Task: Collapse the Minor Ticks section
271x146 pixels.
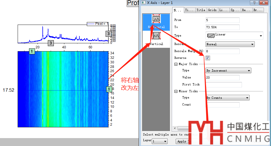Action: coord(176,91)
